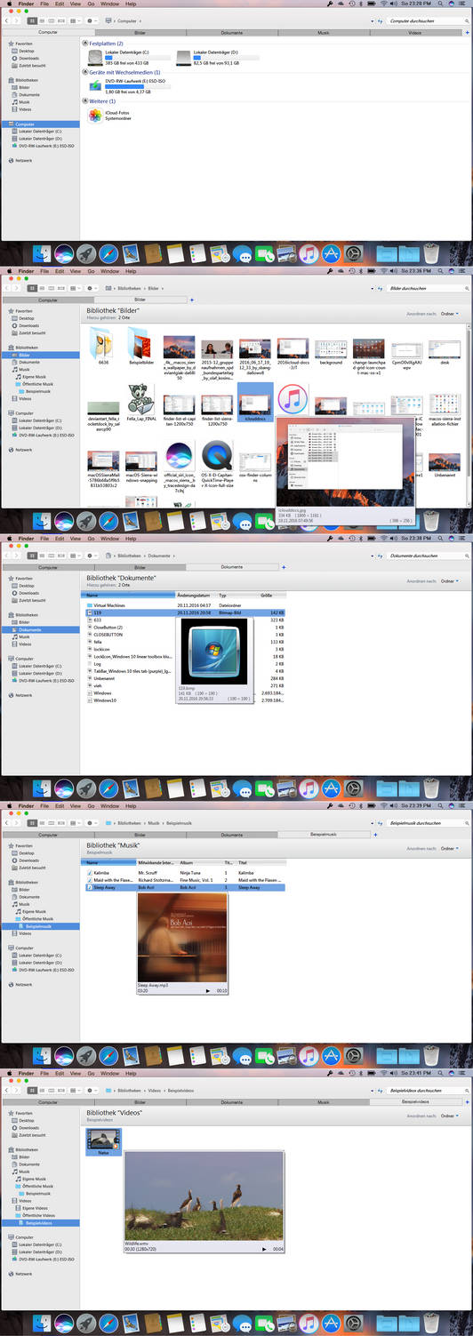Open Virtual Machines folder in Dokumente list
The height and width of the screenshot is (1336, 473).
(x=109, y=605)
